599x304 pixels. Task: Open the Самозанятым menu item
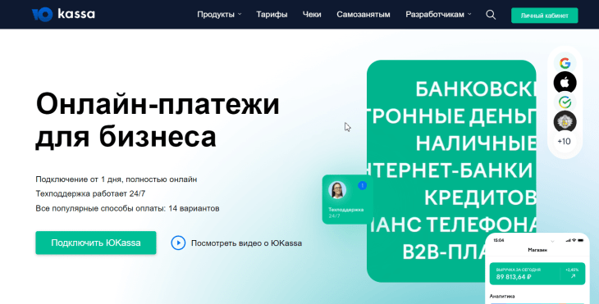[x=364, y=15]
